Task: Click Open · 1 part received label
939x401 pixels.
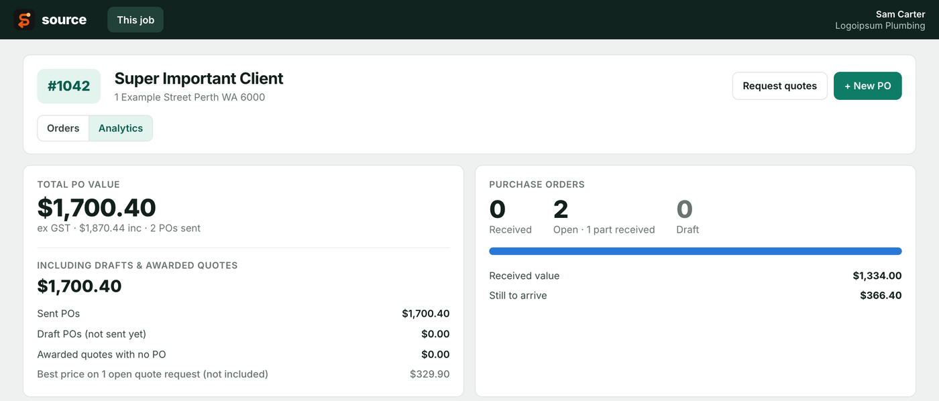Action: (604, 229)
